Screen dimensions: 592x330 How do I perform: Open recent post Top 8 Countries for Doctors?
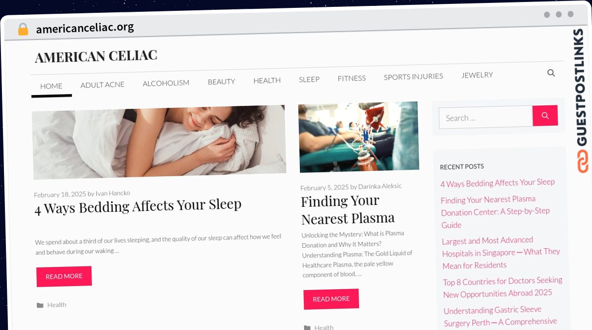(x=503, y=287)
